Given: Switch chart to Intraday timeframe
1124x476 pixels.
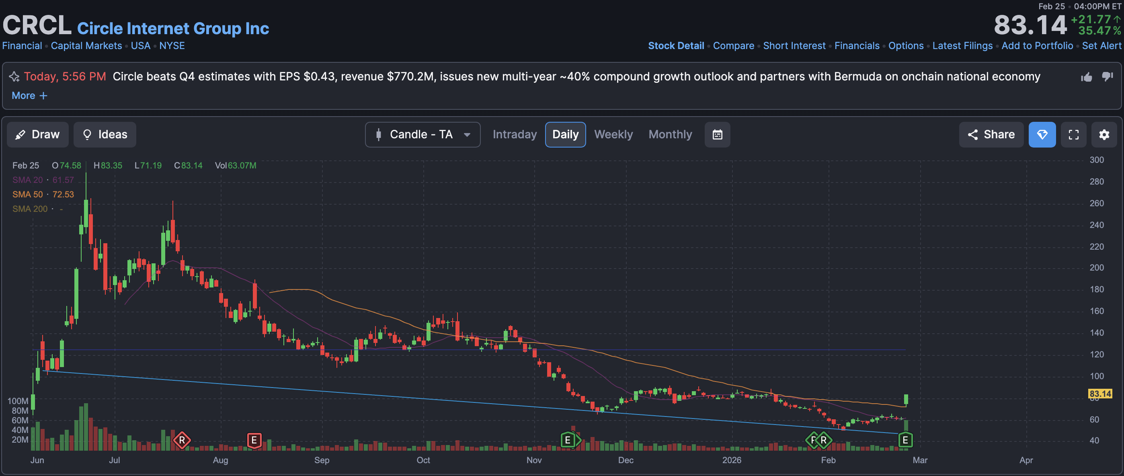Looking at the screenshot, I should (x=515, y=134).
